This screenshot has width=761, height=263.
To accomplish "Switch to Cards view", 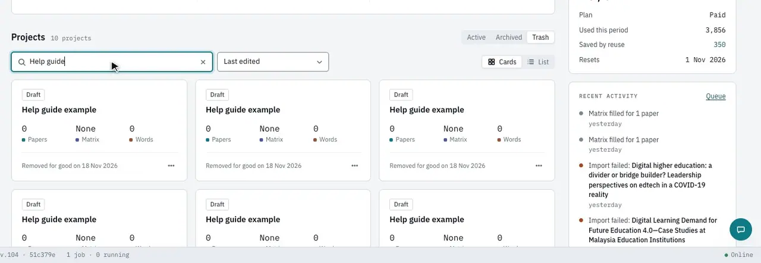I will (502, 62).
